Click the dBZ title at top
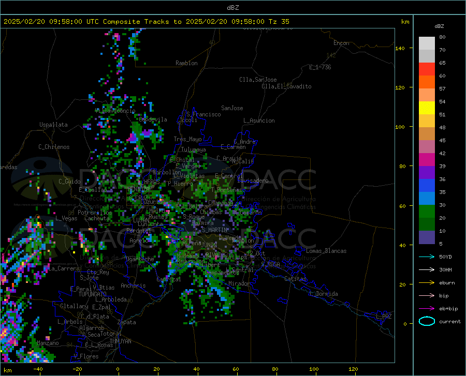 232,8
